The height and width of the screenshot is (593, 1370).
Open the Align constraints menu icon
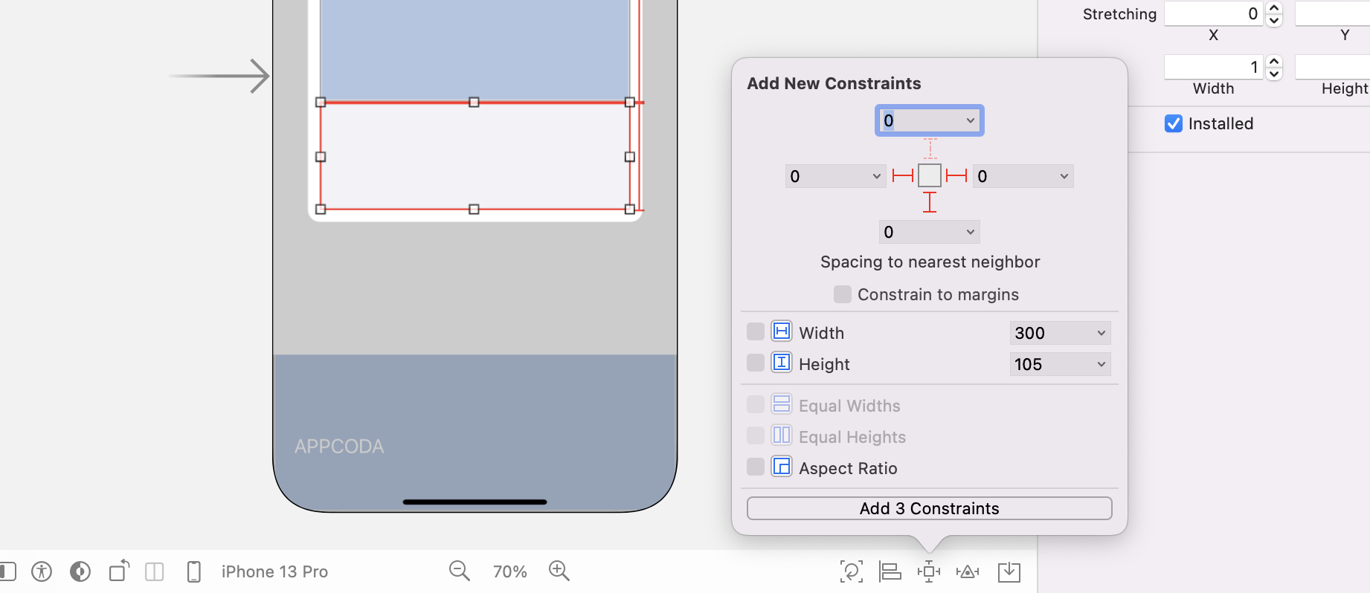tap(890, 571)
